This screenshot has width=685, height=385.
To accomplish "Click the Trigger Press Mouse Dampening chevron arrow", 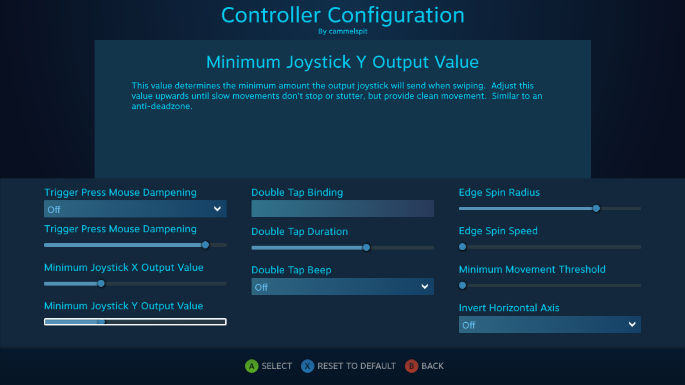I will point(217,209).
